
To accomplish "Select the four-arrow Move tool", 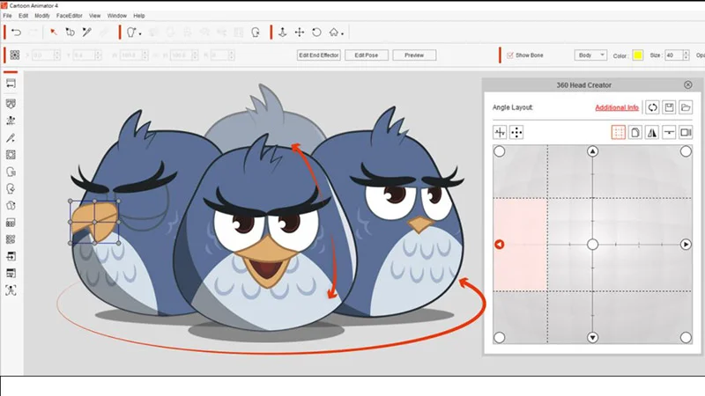I will pos(300,33).
